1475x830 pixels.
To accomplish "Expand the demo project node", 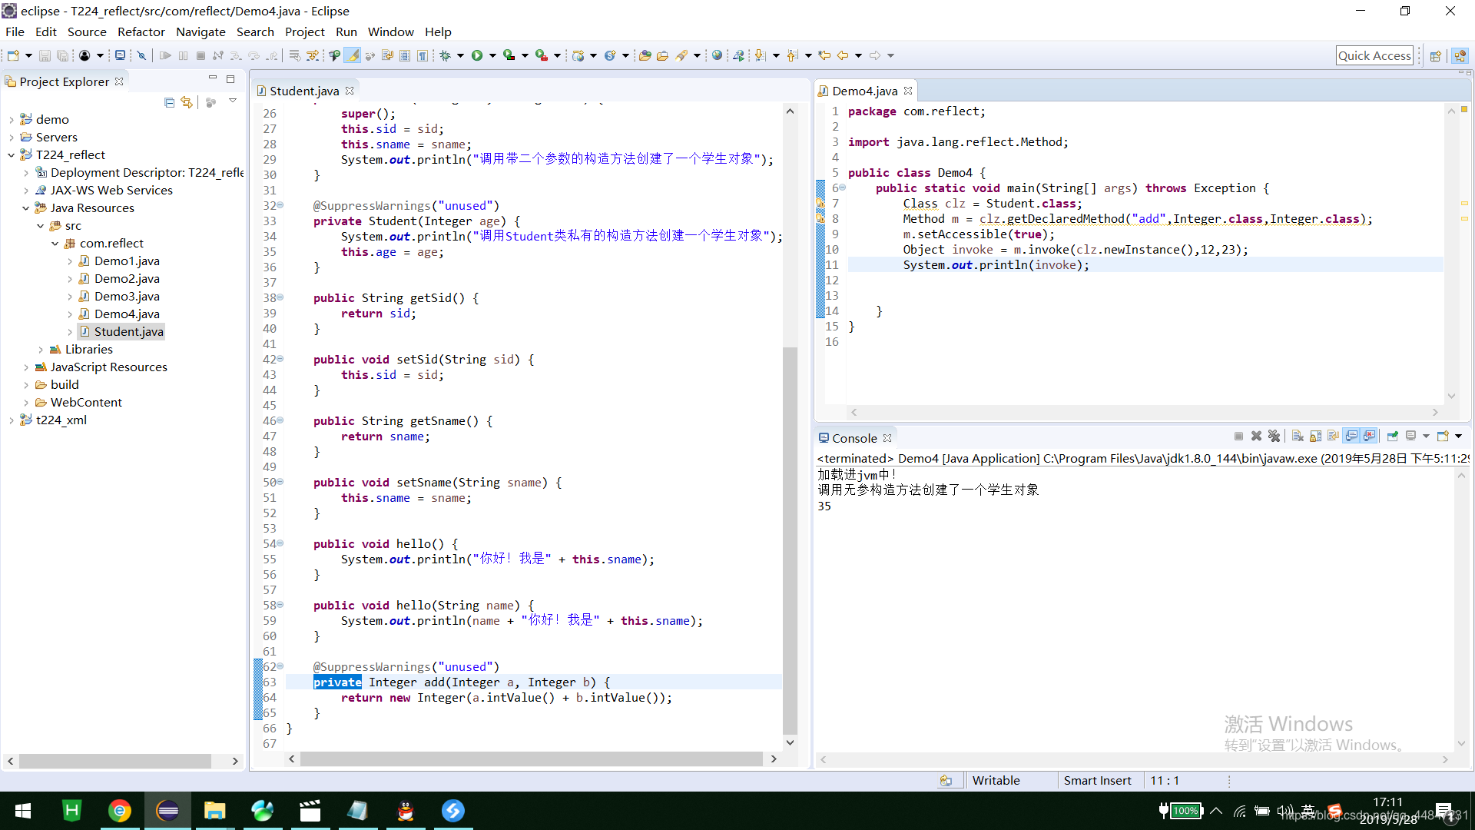I will click(11, 120).
